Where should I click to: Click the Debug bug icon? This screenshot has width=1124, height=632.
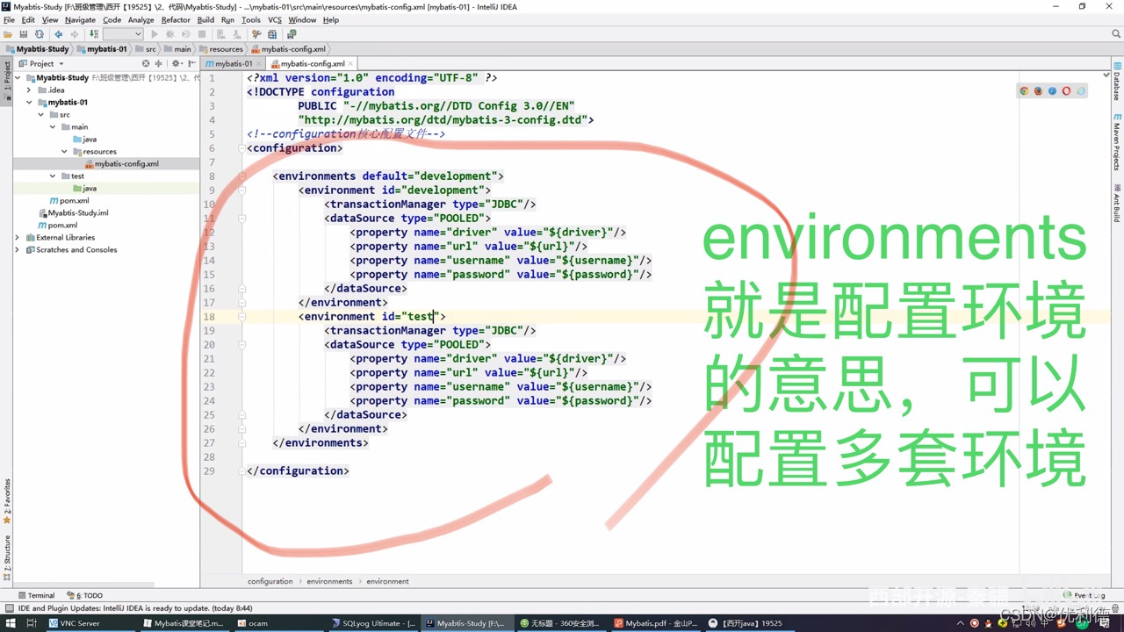170,34
